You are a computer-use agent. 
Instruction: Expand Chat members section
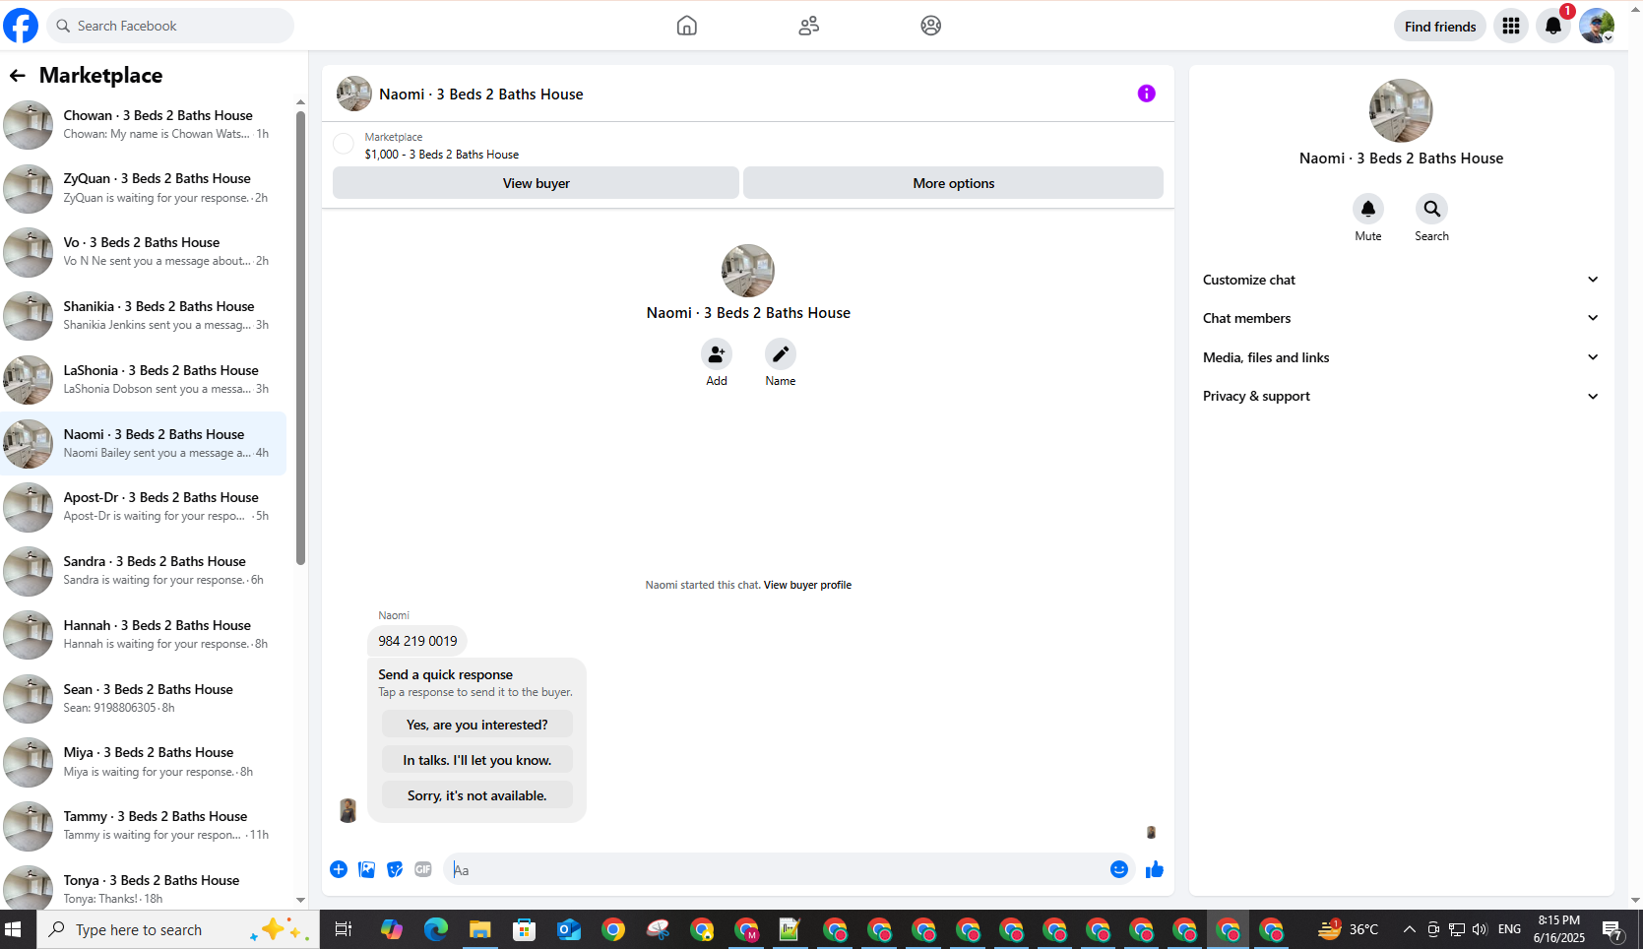click(1400, 318)
